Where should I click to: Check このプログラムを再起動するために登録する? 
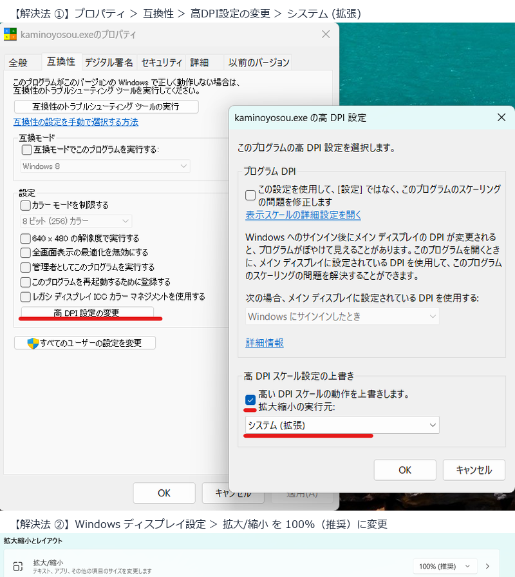tap(25, 282)
